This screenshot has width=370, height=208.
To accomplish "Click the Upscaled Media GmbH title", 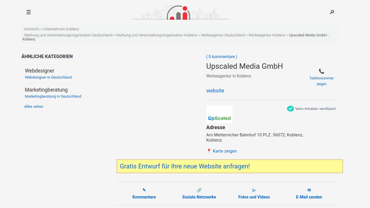I will coord(245,66).
